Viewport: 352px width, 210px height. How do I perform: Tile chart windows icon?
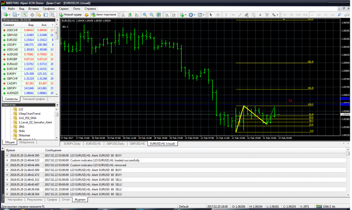158,15
